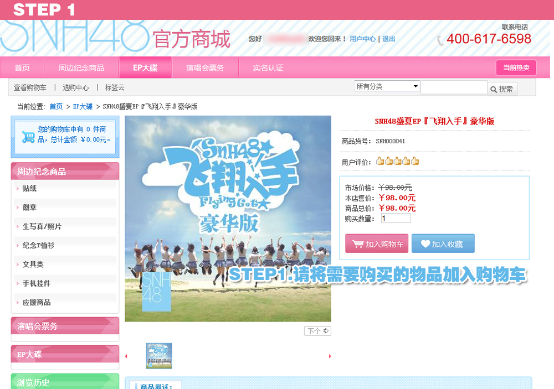This screenshot has height=389, width=554.
Task: Click the small album cover thumbnail
Action: coord(159,356)
